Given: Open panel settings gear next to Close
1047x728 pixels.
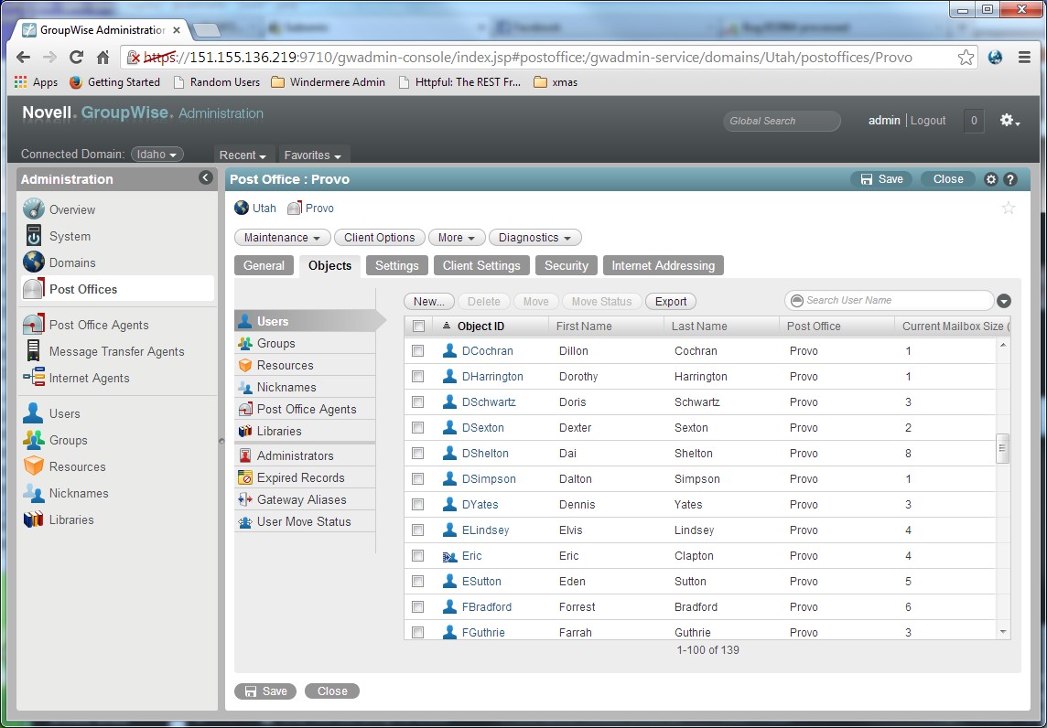Looking at the screenshot, I should (x=991, y=179).
